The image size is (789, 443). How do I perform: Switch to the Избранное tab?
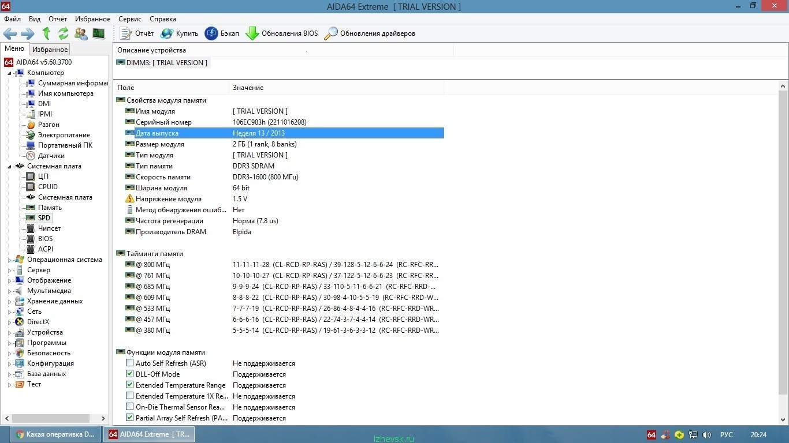point(50,50)
